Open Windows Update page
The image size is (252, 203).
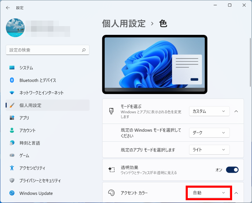click(47, 193)
